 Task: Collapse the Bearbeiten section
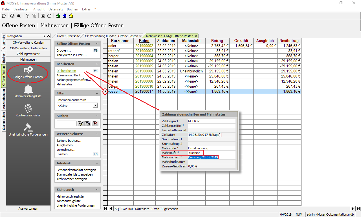pyautogui.click(x=97, y=64)
